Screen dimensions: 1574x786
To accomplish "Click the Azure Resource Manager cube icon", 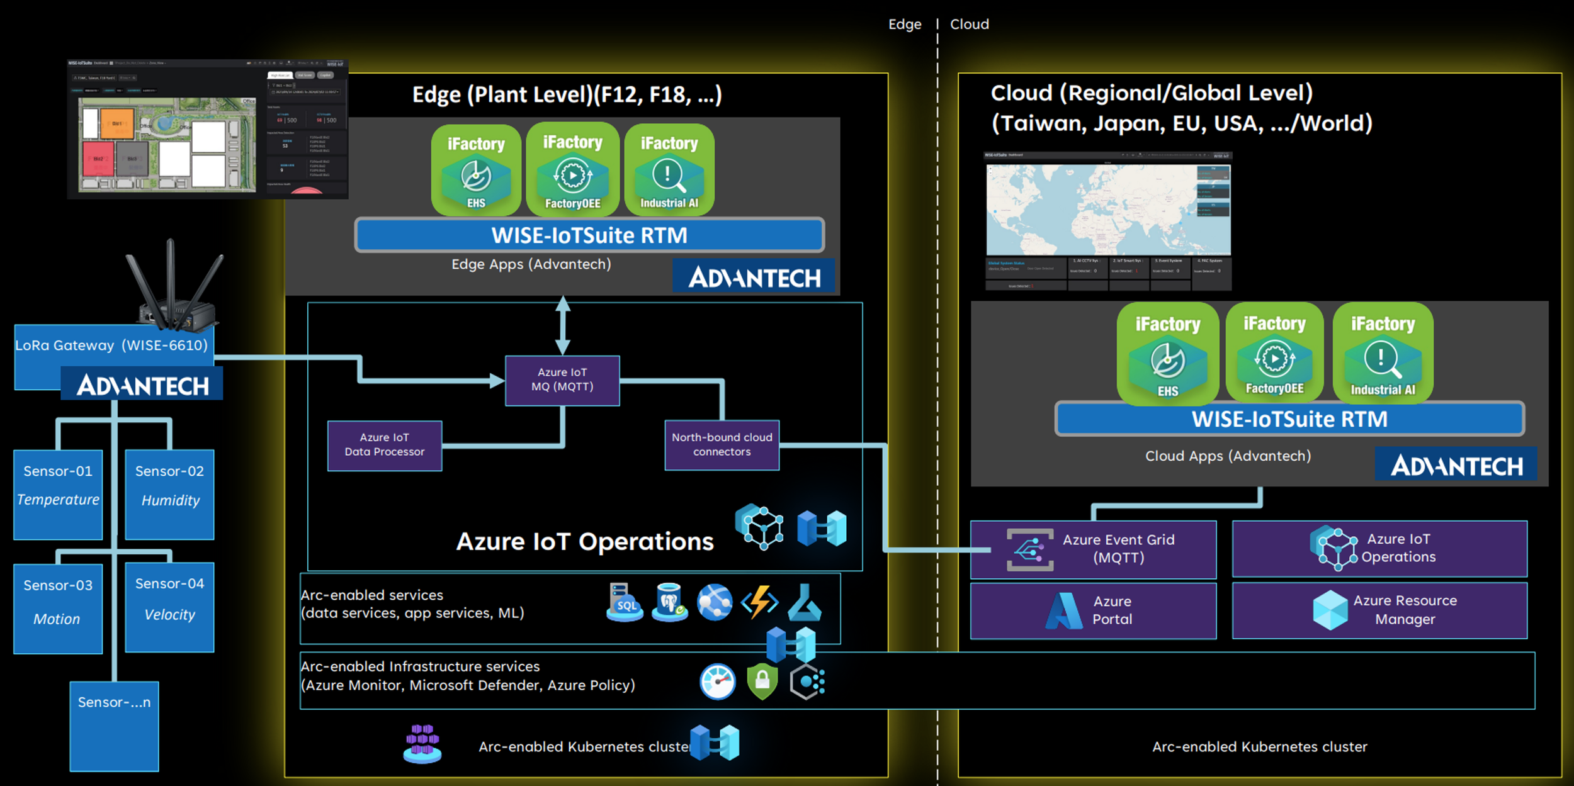I will (x=1330, y=610).
